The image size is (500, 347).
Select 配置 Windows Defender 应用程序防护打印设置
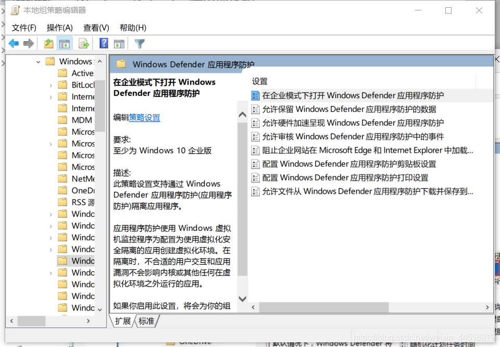[x=345, y=178]
